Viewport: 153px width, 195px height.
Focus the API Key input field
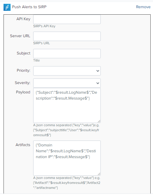[67, 19]
